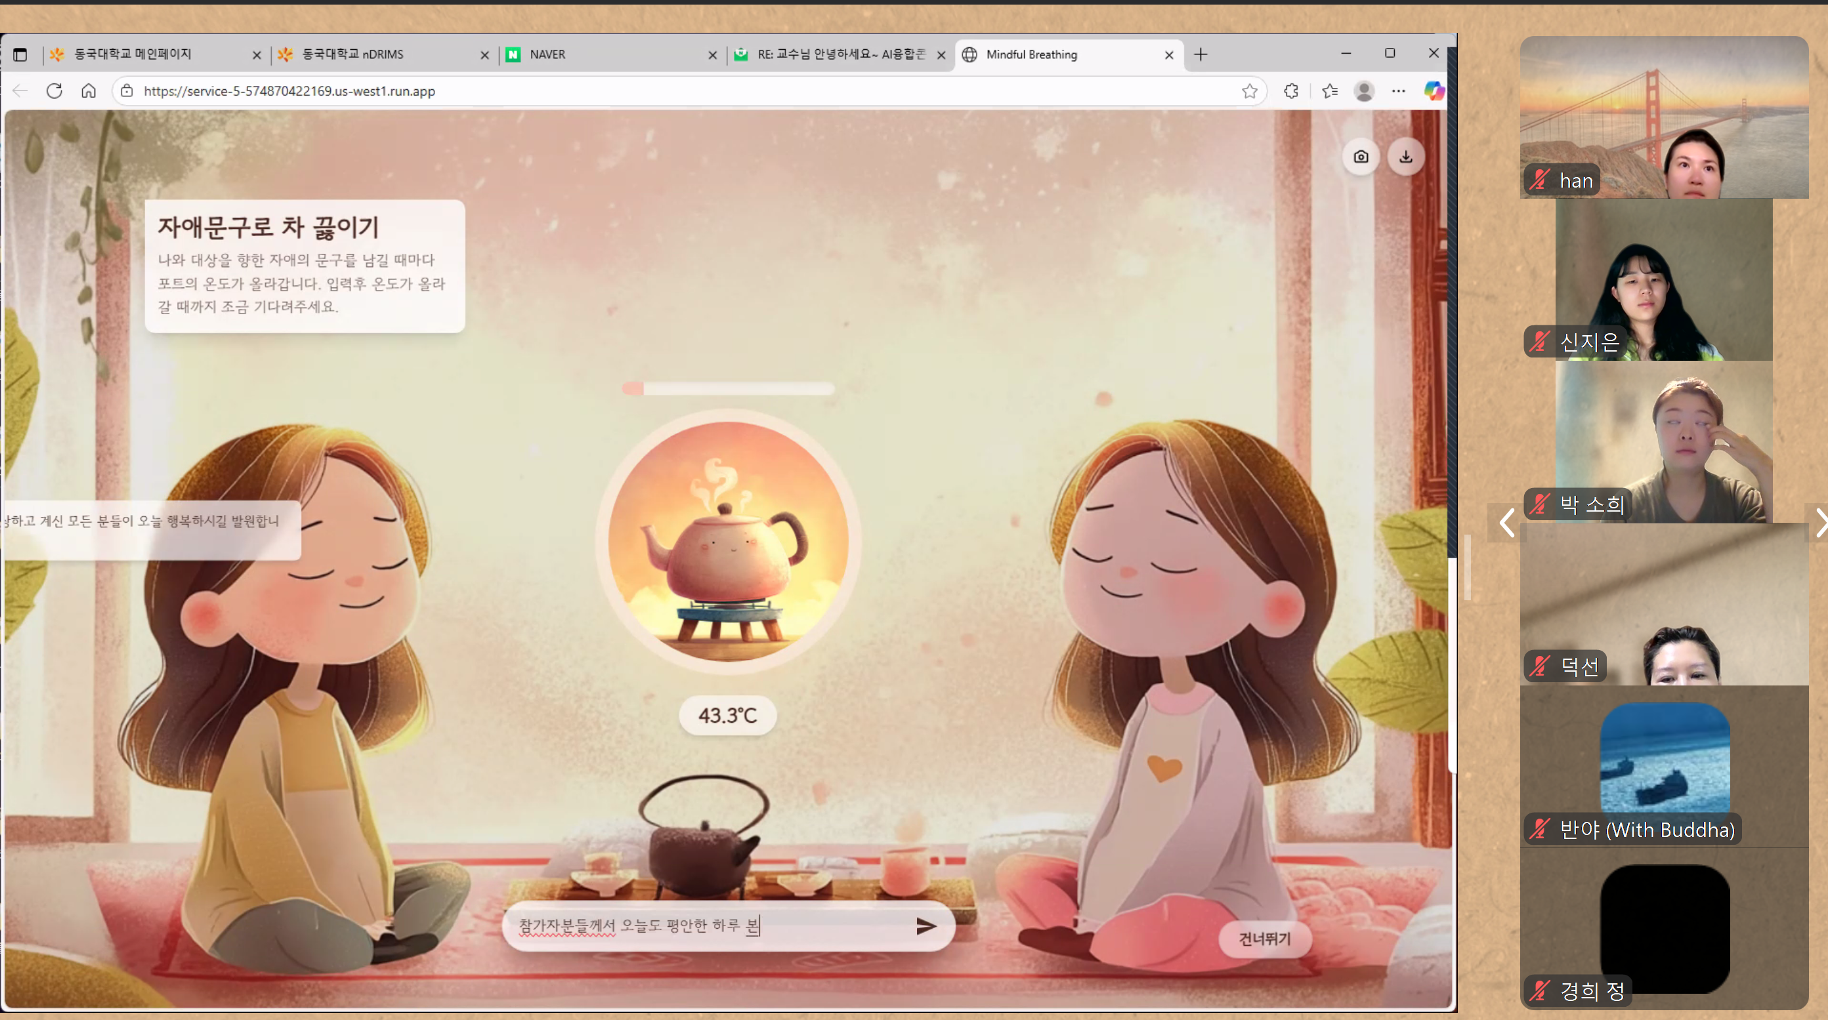Switch to the NAVER tab
Viewport: 1828px width, 1020px height.
(x=603, y=54)
